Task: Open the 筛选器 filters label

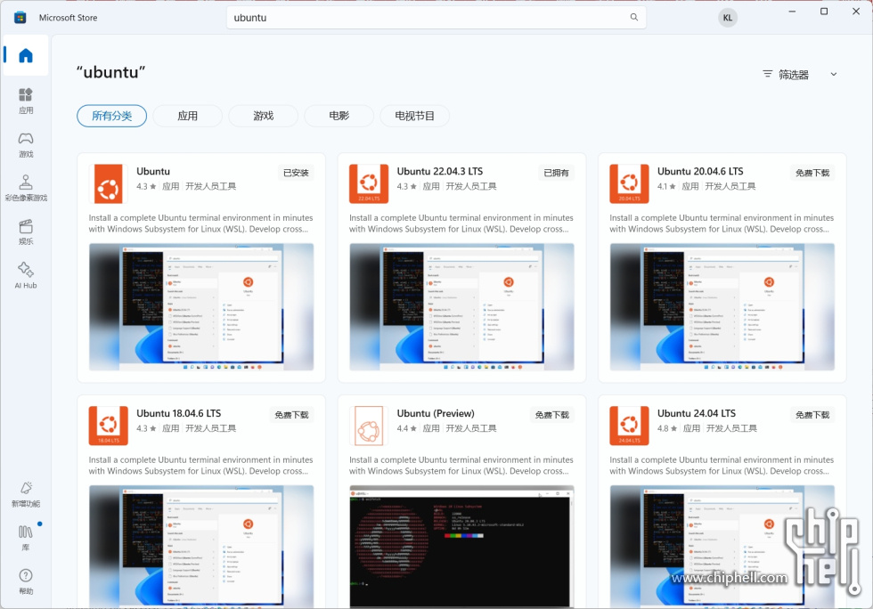Action: point(794,75)
